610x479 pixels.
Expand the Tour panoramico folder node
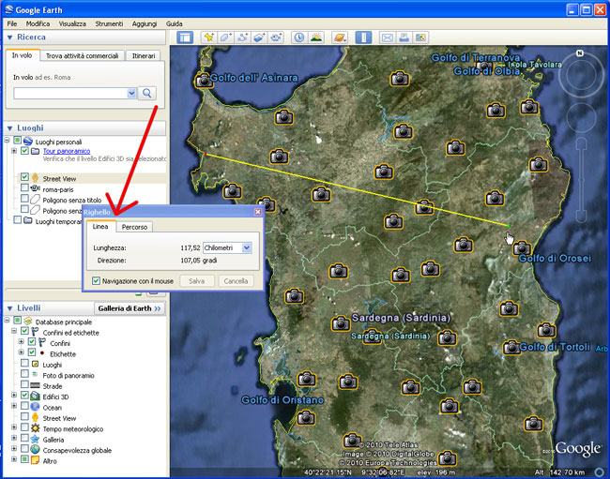click(14, 151)
